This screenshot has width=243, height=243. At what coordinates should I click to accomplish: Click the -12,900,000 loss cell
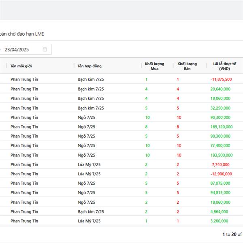pos(221,174)
